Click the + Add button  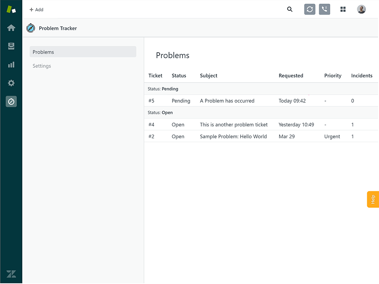[36, 9]
